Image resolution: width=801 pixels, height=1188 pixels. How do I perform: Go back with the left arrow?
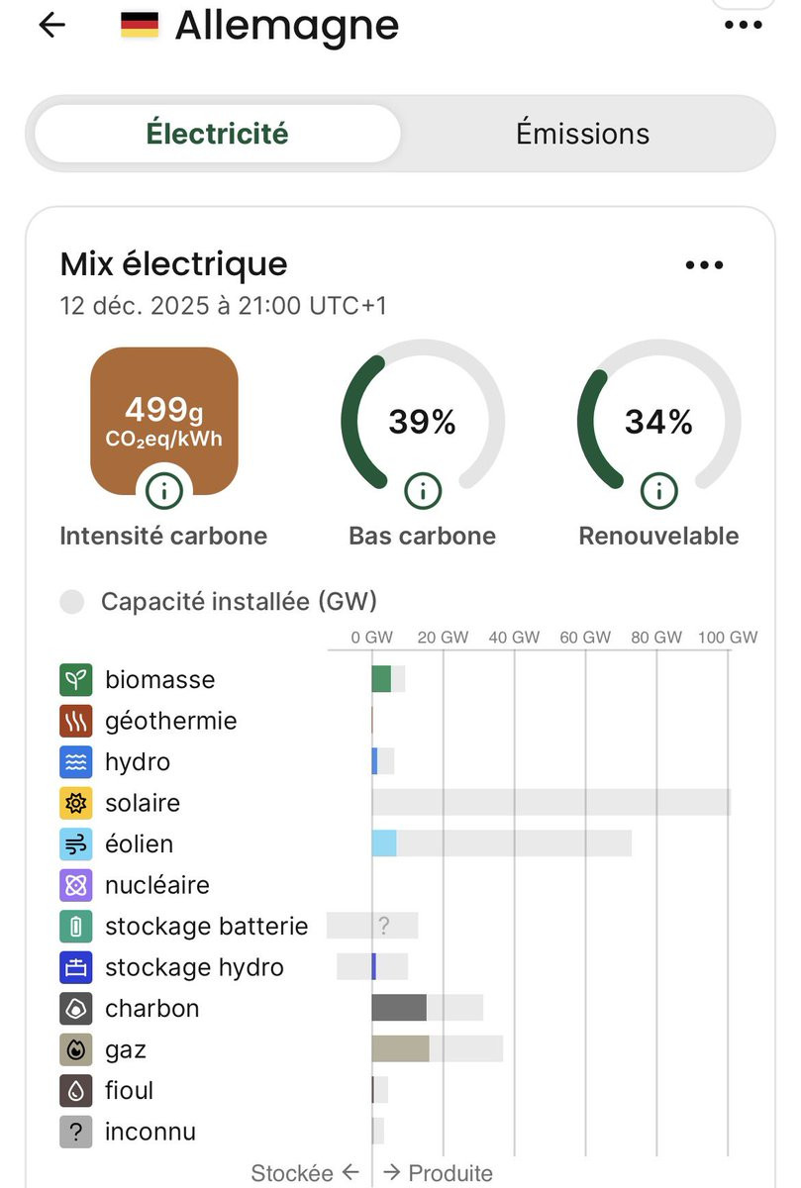click(x=51, y=26)
